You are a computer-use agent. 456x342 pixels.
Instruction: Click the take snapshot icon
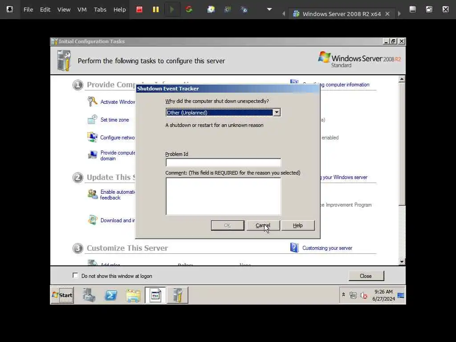(x=211, y=10)
